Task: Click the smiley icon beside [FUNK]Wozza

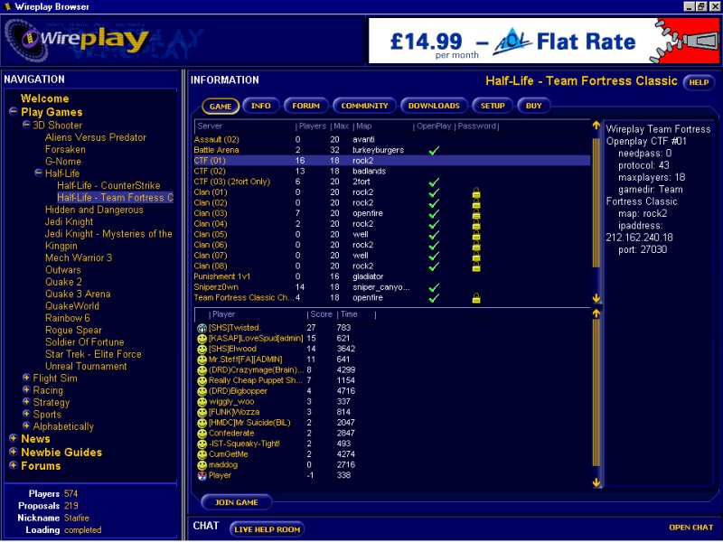Action: click(x=202, y=413)
